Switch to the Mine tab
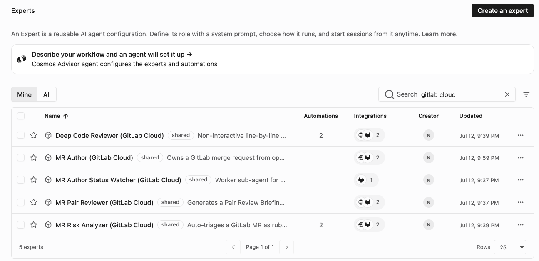Viewport: 539px width, 261px height. click(x=25, y=94)
